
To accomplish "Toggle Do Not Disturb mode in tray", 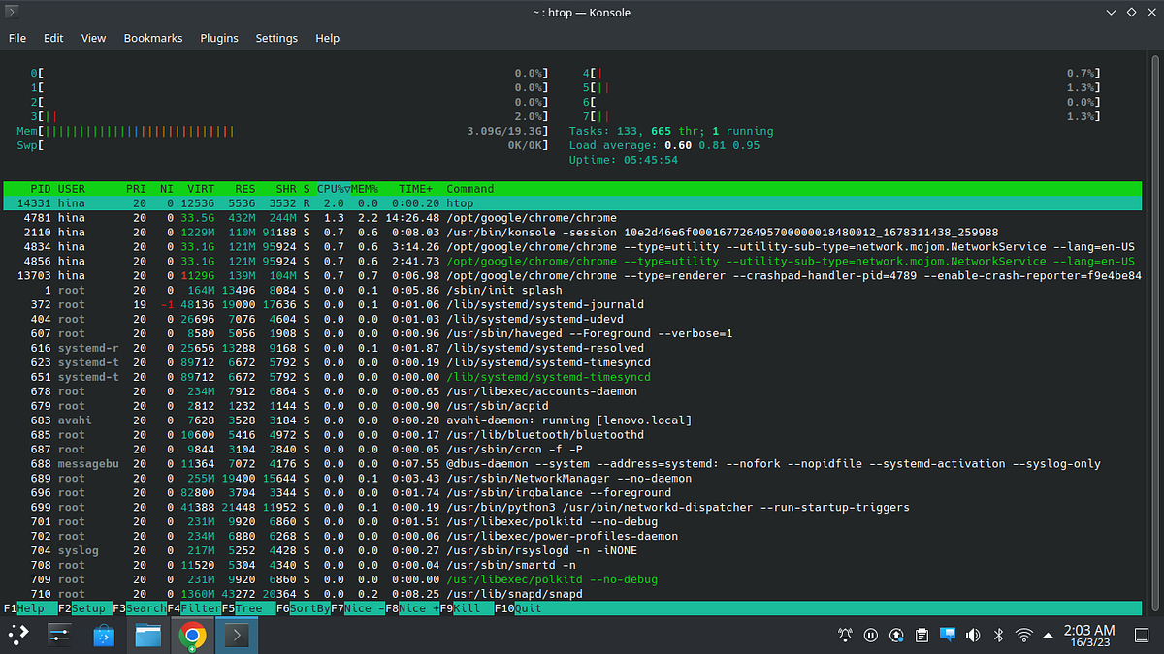I will click(870, 635).
